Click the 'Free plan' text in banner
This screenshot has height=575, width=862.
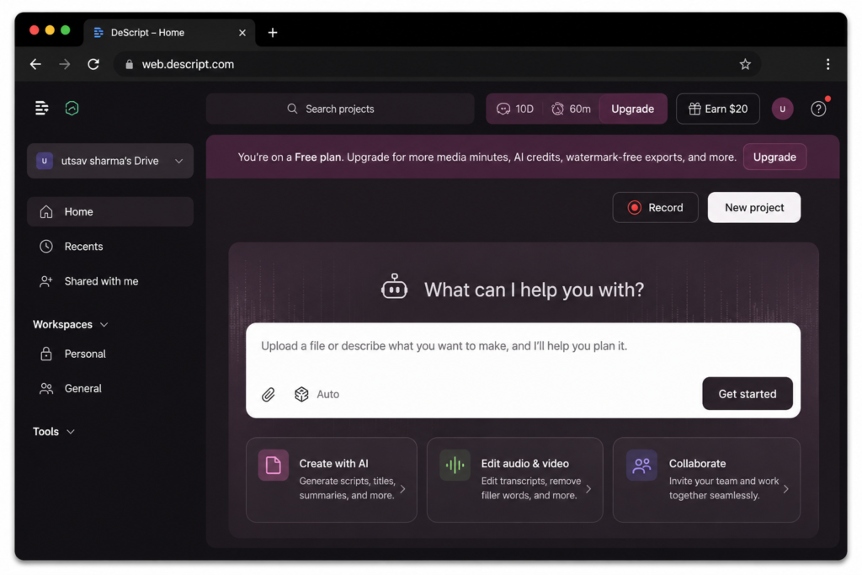click(317, 157)
